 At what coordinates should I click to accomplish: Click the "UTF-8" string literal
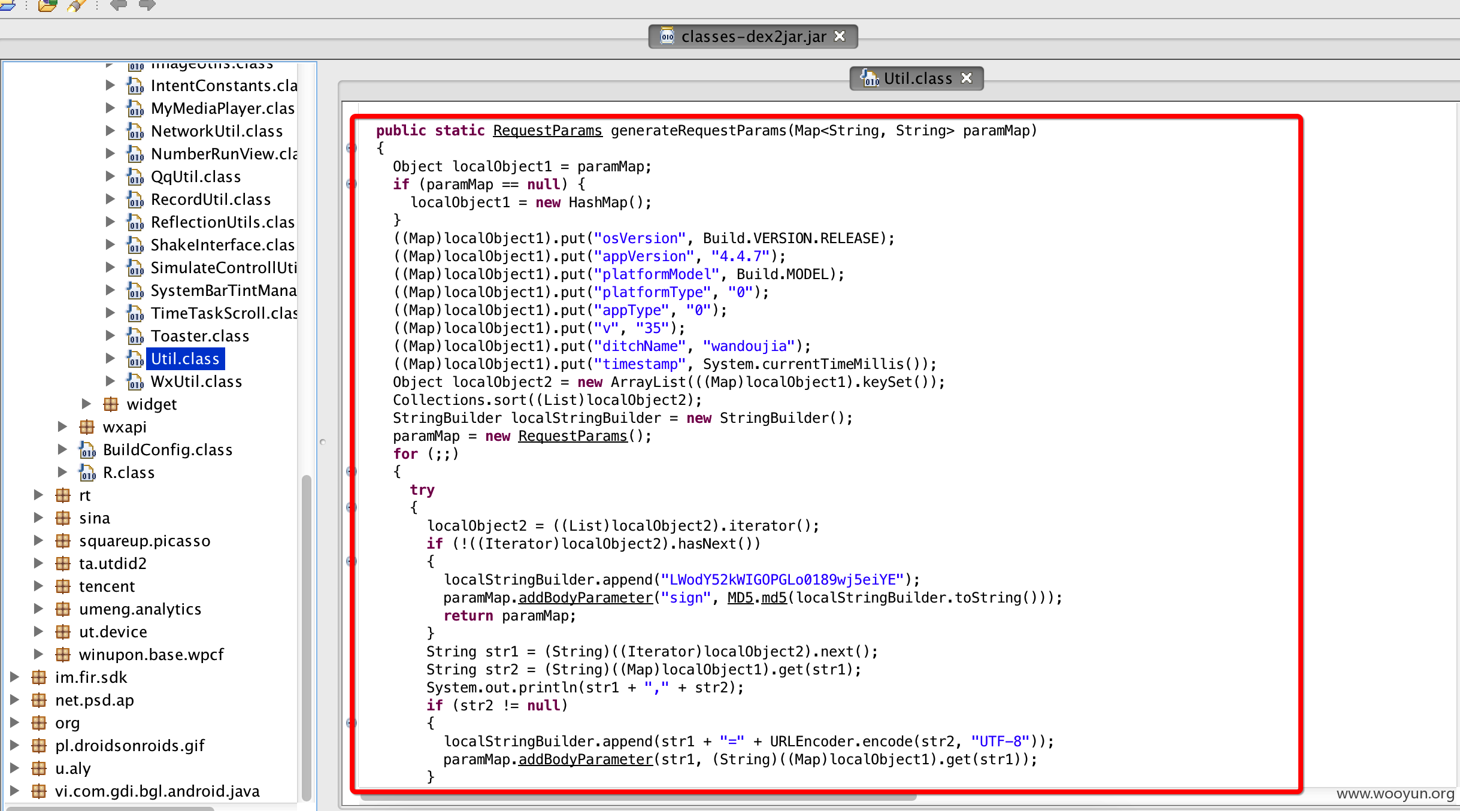pos(1000,742)
